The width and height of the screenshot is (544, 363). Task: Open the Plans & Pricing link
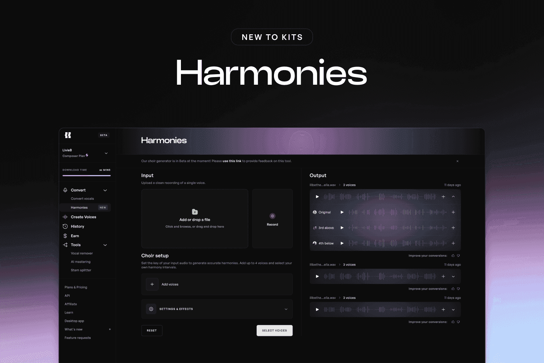pos(76,287)
